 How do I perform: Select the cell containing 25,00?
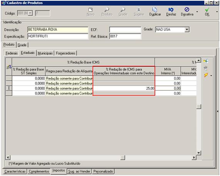coord(124,88)
